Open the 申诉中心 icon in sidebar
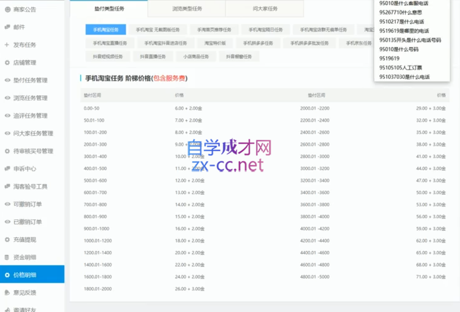 [x=7, y=169]
